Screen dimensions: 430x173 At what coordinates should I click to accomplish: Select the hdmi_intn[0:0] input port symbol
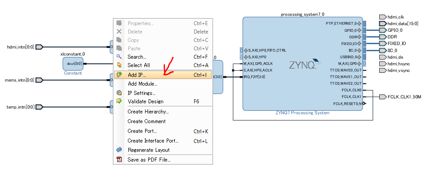pos(40,47)
